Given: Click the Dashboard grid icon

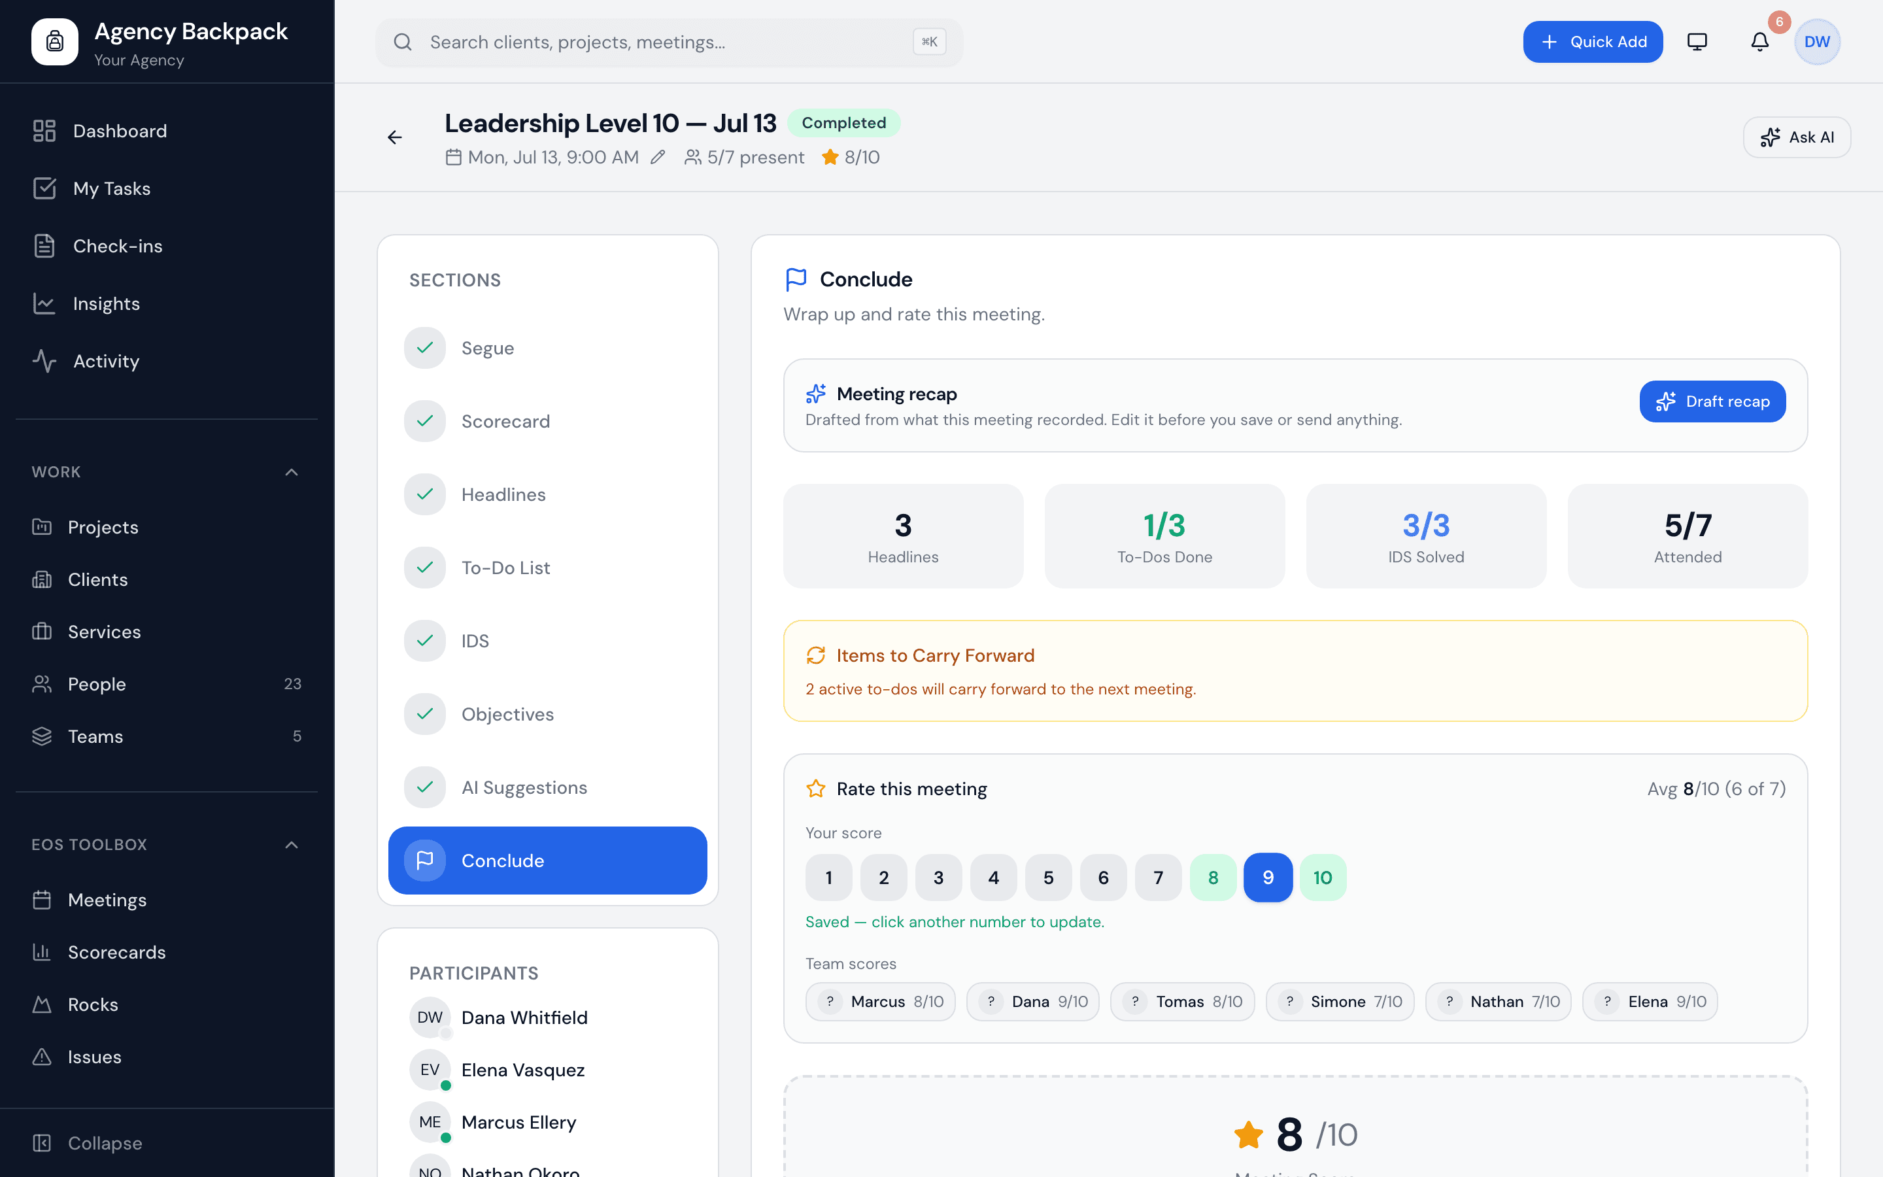Looking at the screenshot, I should pos(44,131).
